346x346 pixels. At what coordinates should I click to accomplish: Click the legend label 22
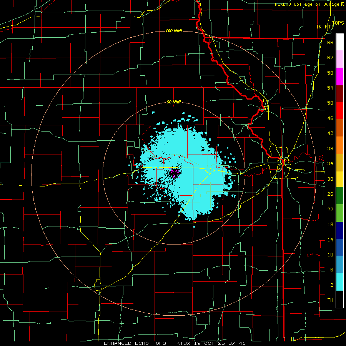pyautogui.click(x=330, y=209)
